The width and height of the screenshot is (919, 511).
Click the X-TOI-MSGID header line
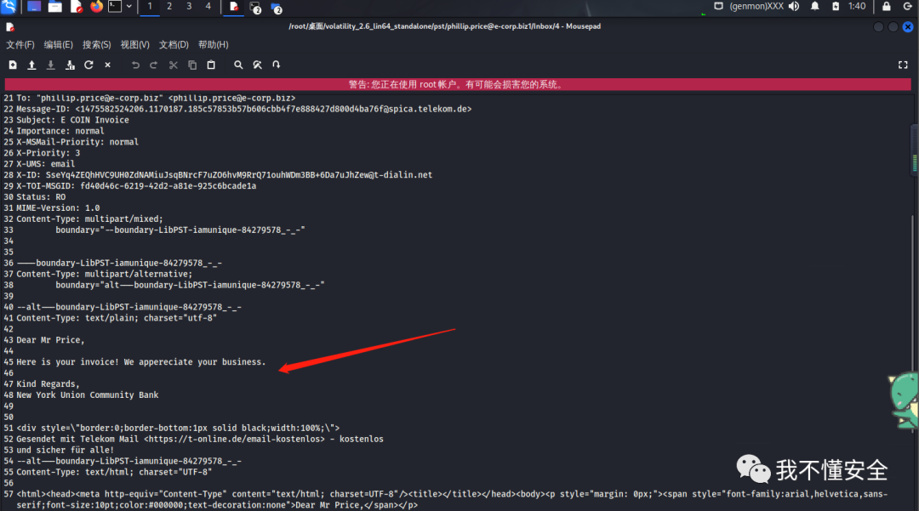136,186
